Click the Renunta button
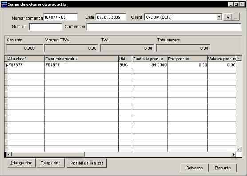Viewport: 247px width, 176px height. click(x=223, y=168)
